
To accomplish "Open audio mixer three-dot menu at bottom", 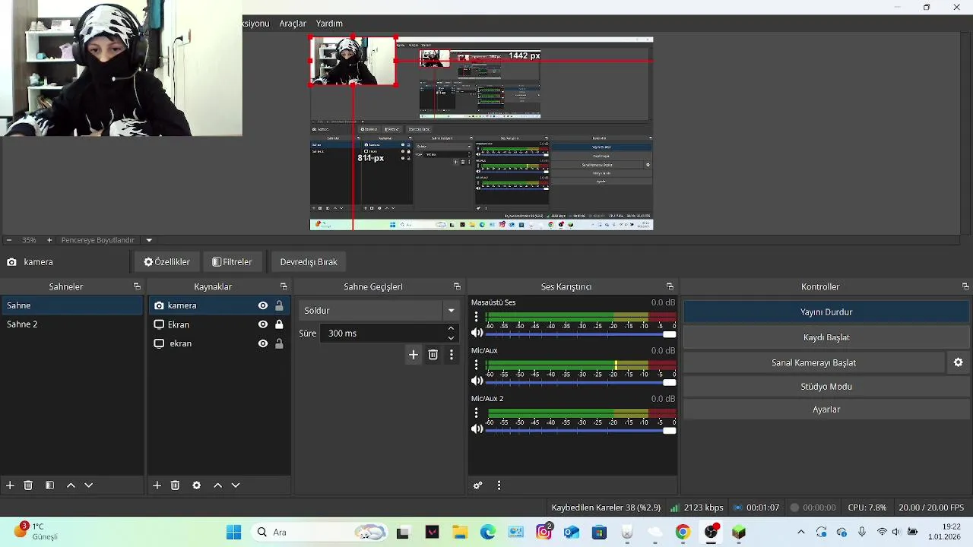I will (x=499, y=485).
